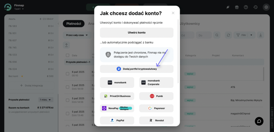Check the payment row dated Dziś 18:09

point(67,87)
